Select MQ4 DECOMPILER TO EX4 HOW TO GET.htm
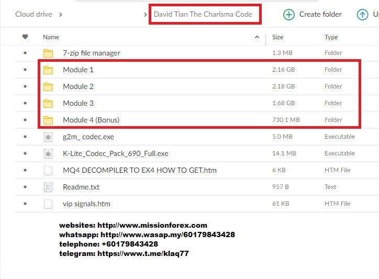Image resolution: width=379 pixels, height=279 pixels. [140, 170]
